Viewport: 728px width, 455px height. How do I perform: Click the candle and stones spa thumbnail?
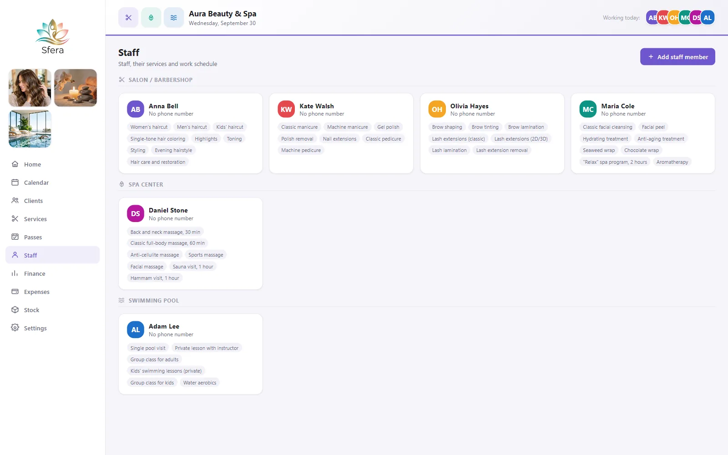click(76, 88)
